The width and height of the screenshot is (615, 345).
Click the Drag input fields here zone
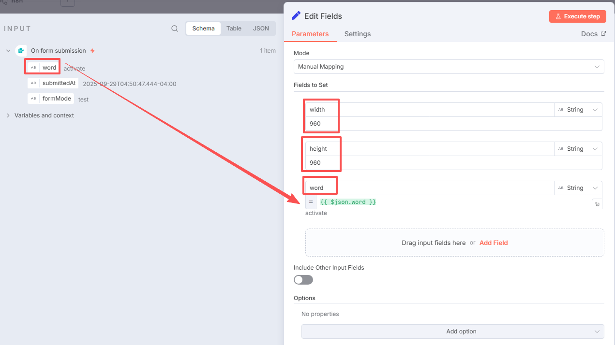[x=454, y=243]
